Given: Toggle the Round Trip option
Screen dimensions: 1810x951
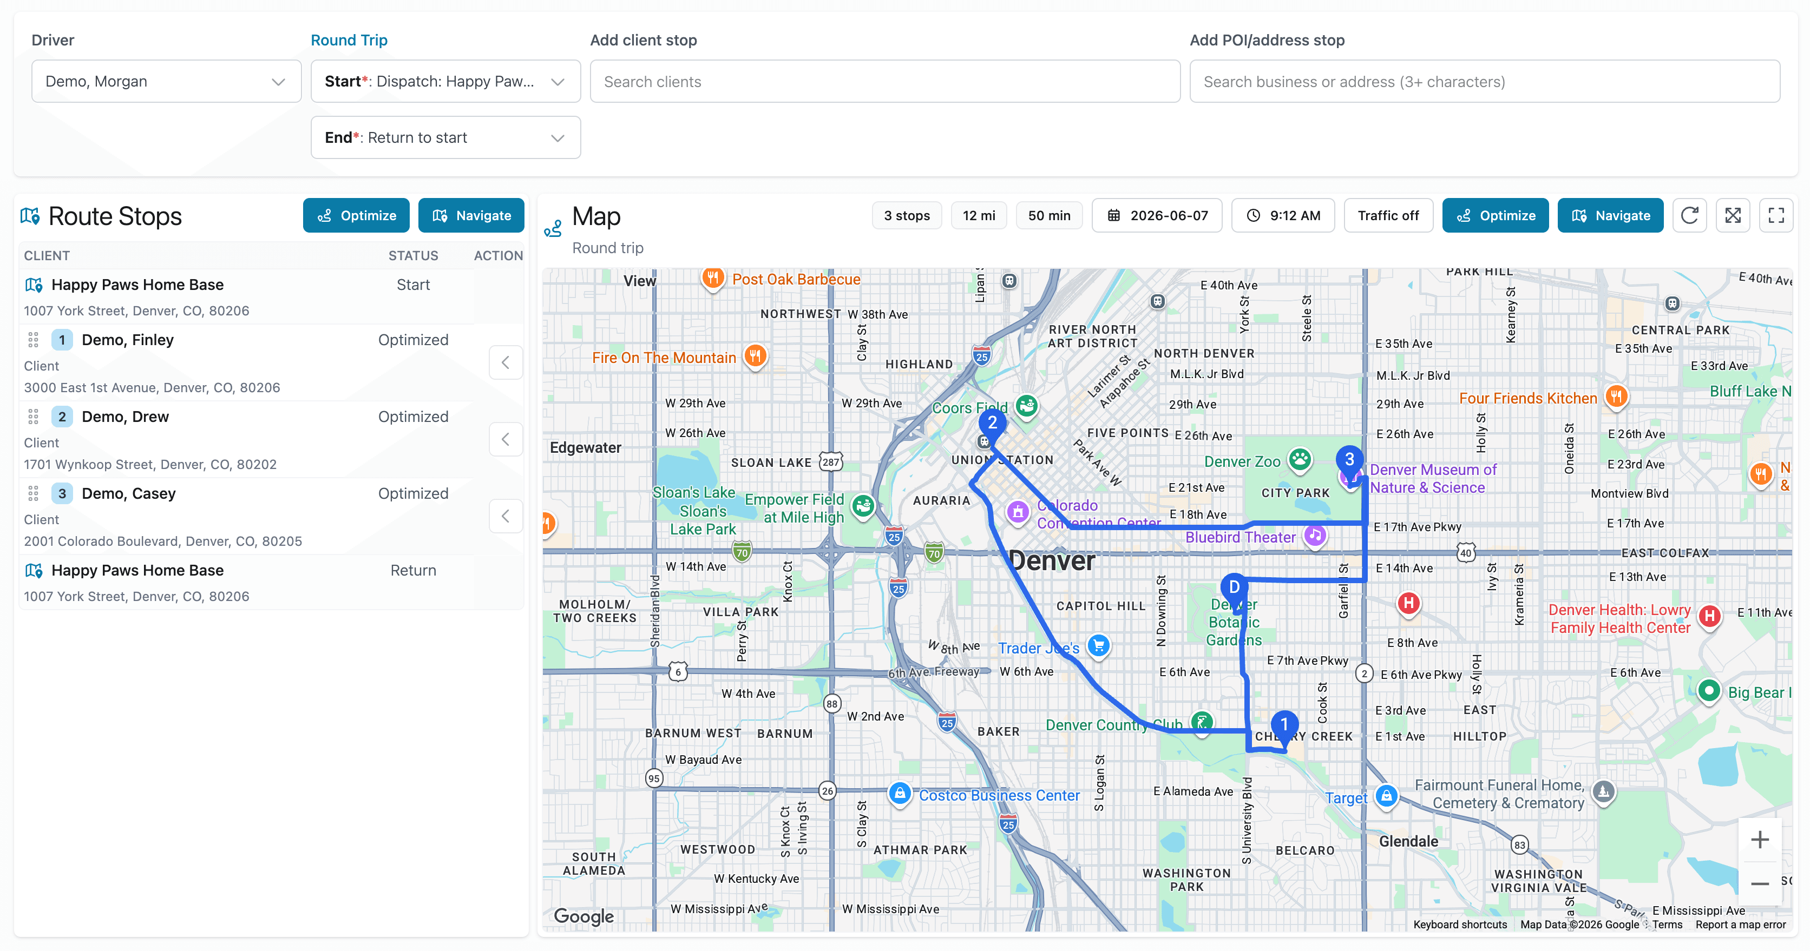Looking at the screenshot, I should pos(349,40).
